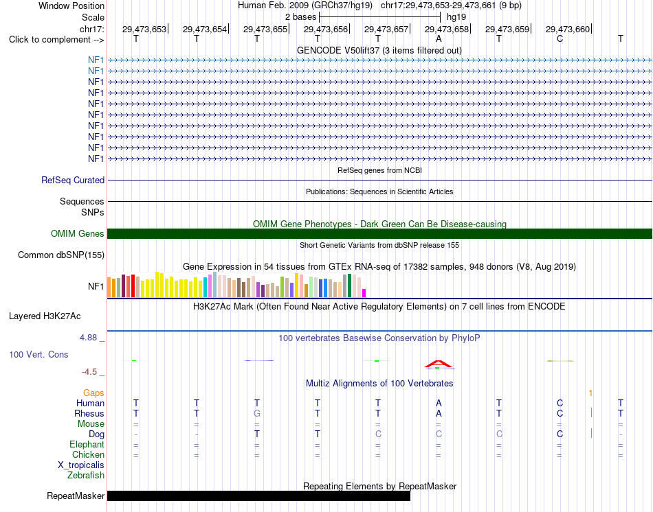653x512 pixels.
Task: Click the orange '1' in the Gaps row
Action: (x=590, y=393)
